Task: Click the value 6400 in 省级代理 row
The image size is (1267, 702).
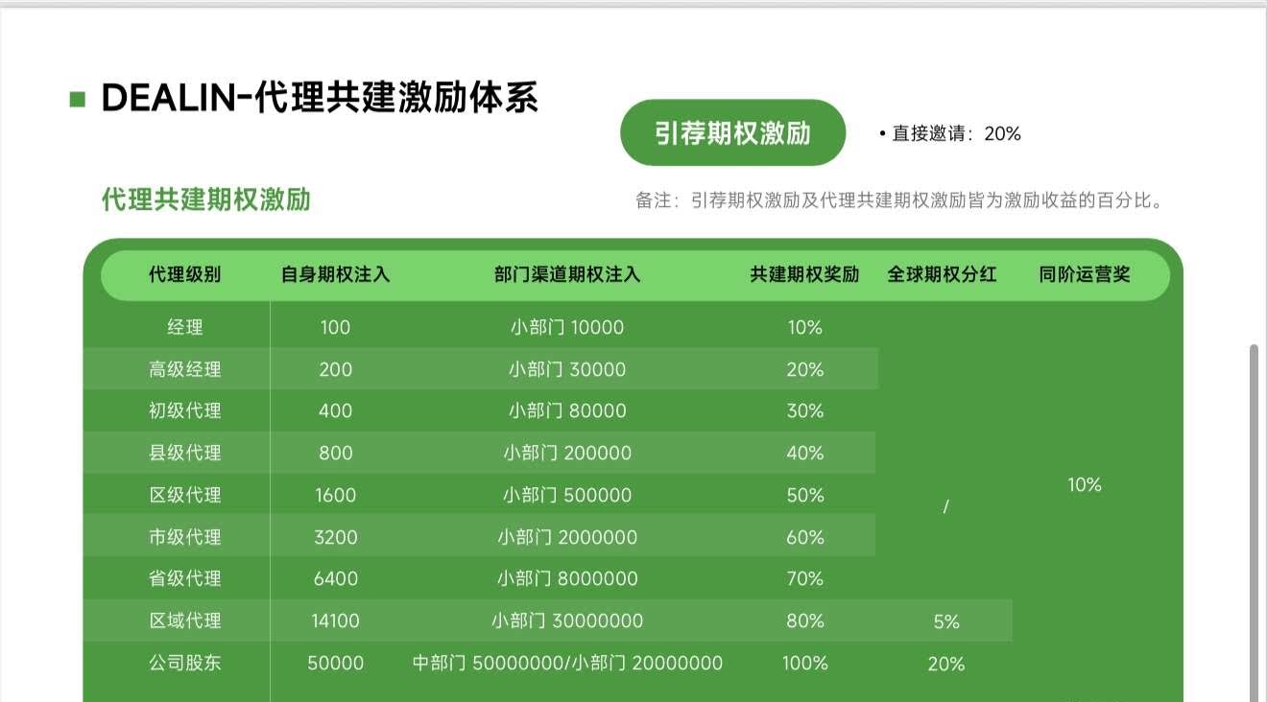Action: pos(336,578)
